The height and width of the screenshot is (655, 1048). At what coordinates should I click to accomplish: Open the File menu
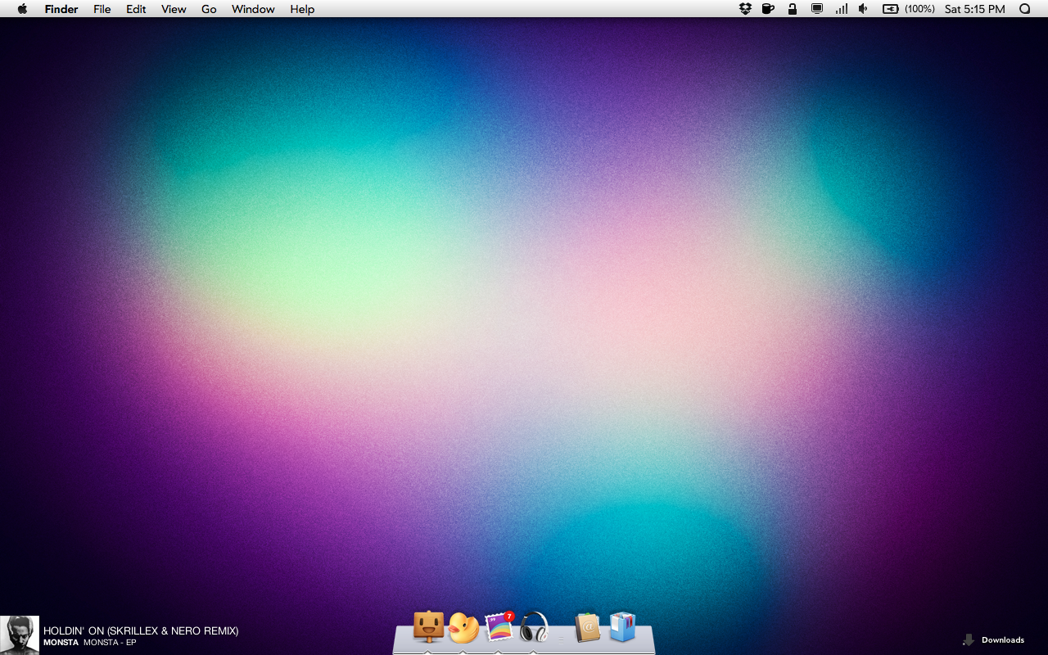coord(102,9)
